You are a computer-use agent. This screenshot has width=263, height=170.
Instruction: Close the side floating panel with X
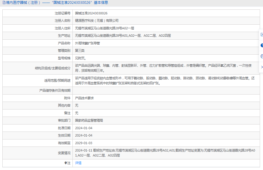pos(262,67)
